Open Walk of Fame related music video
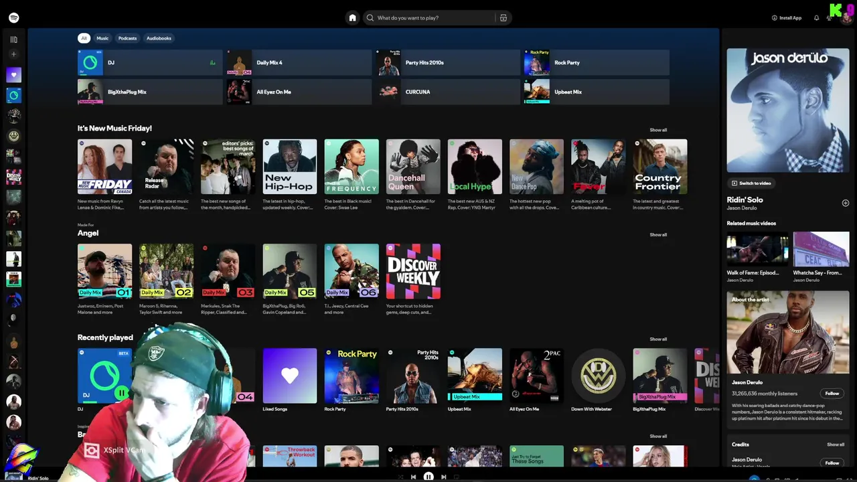Viewport: 857px width, 482px height. [757, 258]
